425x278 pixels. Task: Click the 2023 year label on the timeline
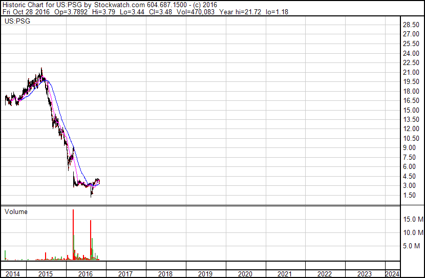(x=365, y=274)
